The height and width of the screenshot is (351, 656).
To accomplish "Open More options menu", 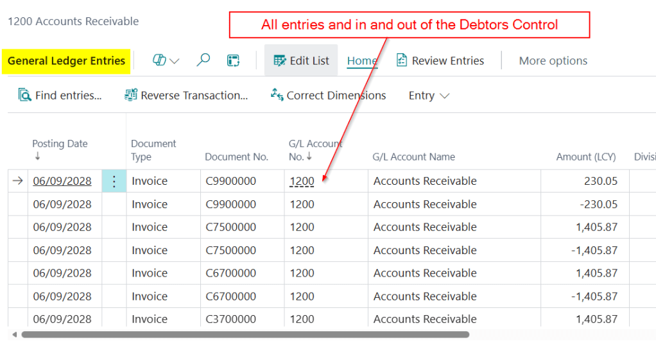I will (x=553, y=61).
